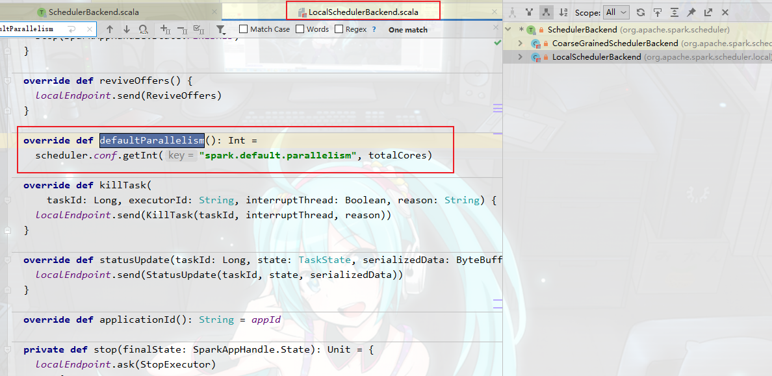Enable Words checkbox
The width and height of the screenshot is (772, 376).
pyautogui.click(x=300, y=29)
